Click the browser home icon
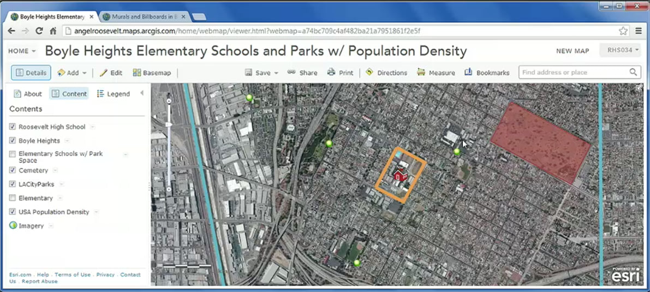Image resolution: width=650 pixels, height=292 pixels. (53, 31)
